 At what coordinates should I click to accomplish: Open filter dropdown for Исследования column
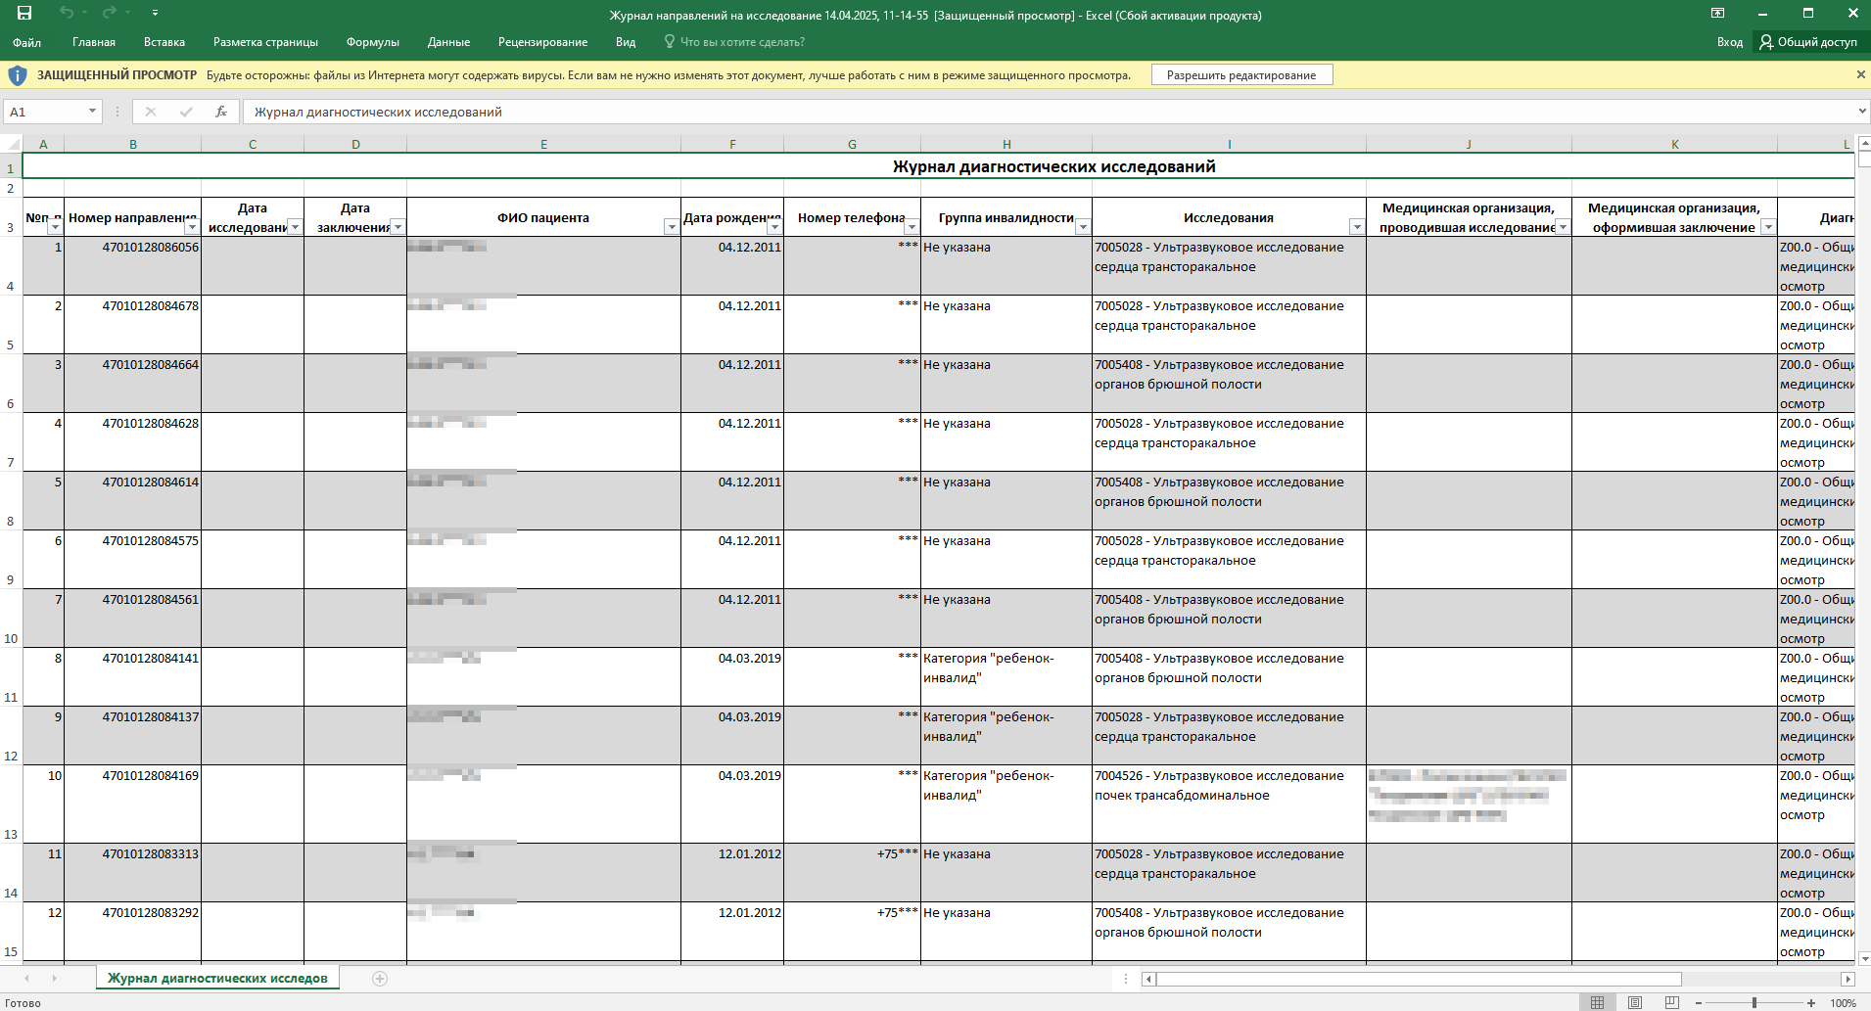point(1357,227)
